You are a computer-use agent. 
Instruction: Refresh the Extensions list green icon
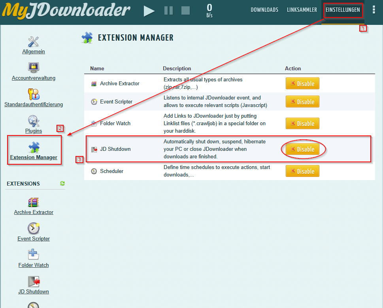point(62,184)
